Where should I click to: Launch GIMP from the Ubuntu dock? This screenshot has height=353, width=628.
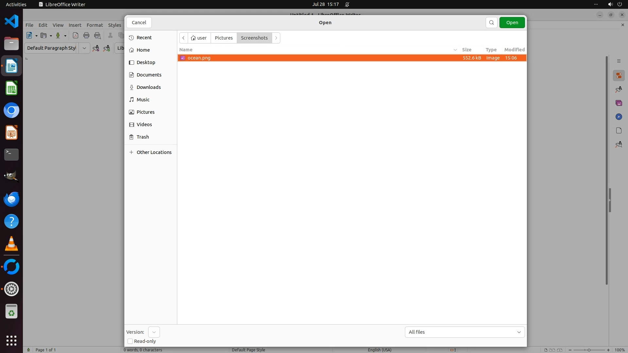coord(11,177)
